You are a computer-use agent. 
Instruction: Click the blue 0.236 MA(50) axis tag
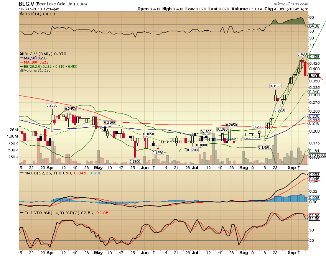pos(314,117)
